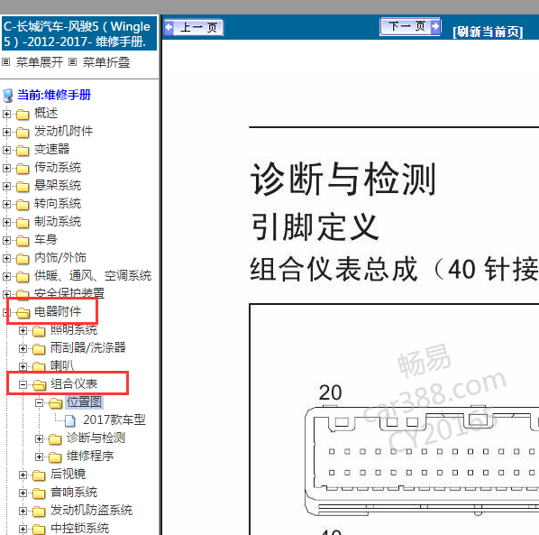Click open folder icon next to 位置图
This screenshot has width=539, height=535.
point(55,403)
